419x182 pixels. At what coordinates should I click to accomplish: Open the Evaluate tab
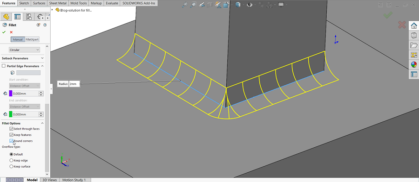(112, 3)
